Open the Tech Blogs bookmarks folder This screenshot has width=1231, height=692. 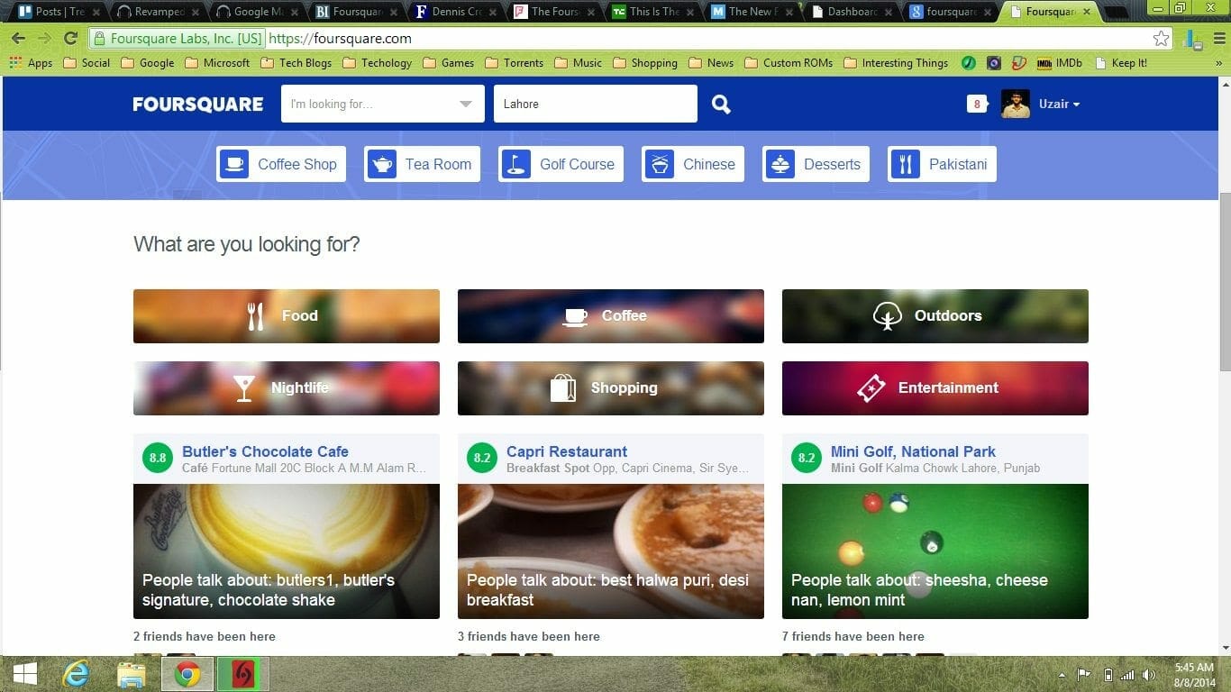tap(296, 63)
